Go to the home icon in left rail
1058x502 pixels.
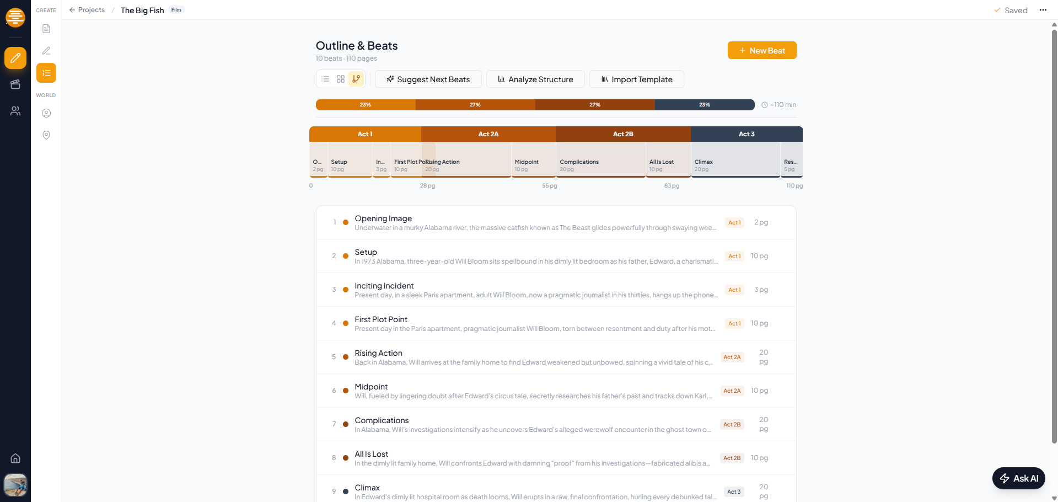[x=15, y=458]
